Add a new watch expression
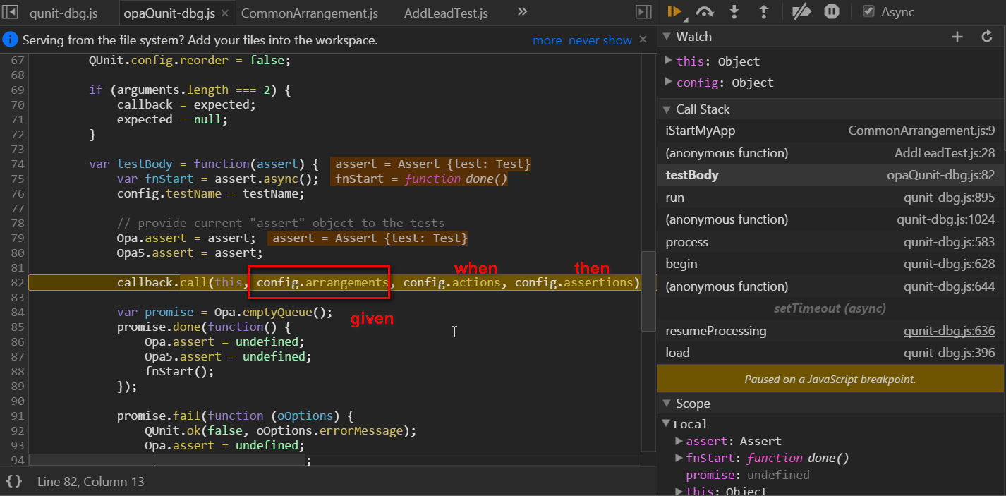1006x496 pixels. (957, 37)
